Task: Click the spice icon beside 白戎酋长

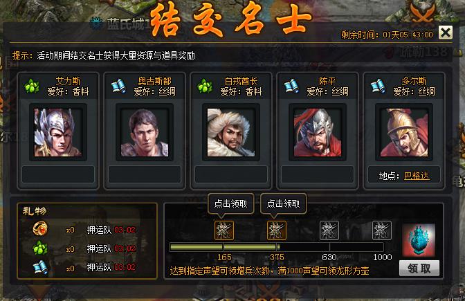Action: [205, 86]
